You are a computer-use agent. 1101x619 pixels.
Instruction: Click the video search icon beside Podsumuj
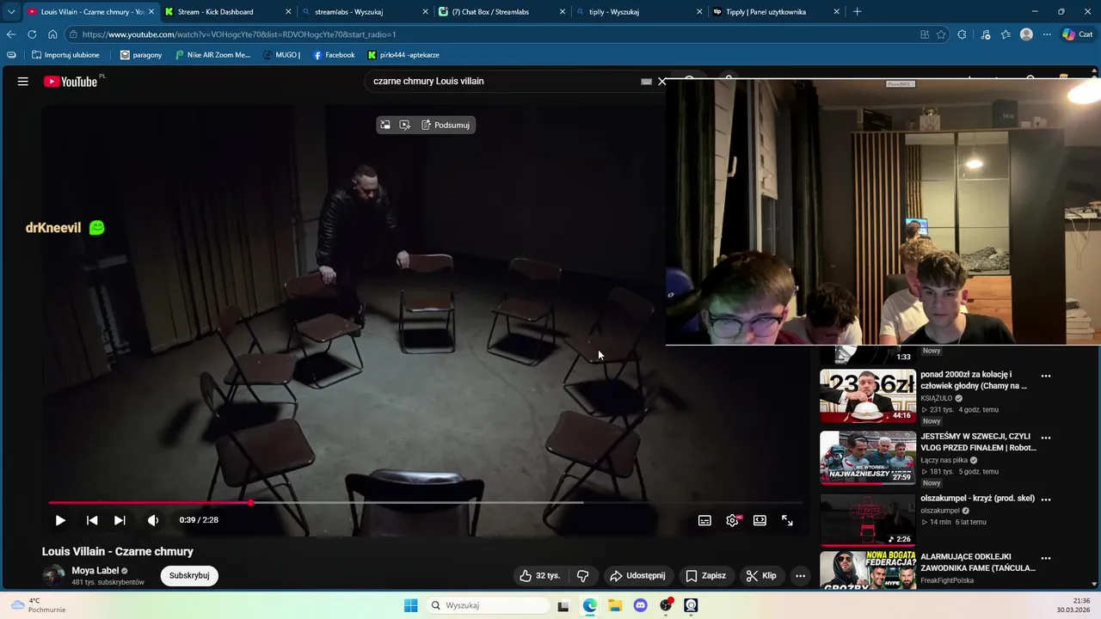tap(405, 125)
